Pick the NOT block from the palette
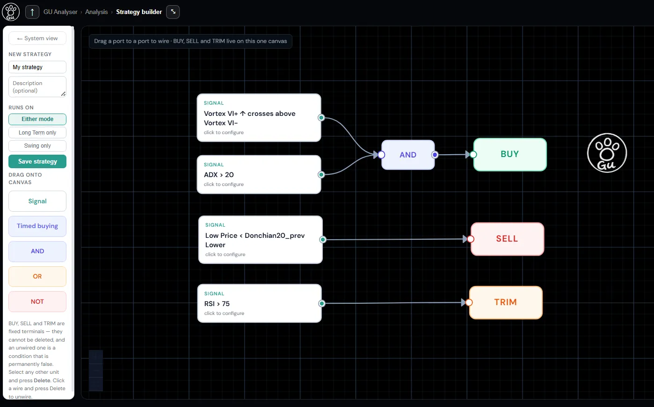The width and height of the screenshot is (654, 407). (x=37, y=302)
